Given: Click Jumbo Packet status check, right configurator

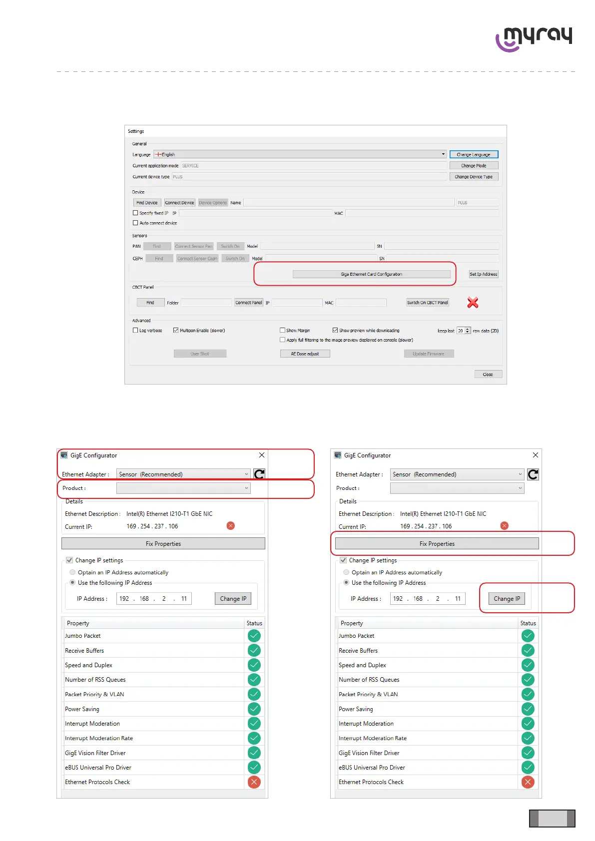Looking at the screenshot, I should (528, 636).
